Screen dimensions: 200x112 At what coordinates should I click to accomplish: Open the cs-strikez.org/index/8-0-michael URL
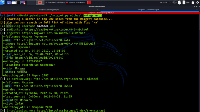click(66, 79)
